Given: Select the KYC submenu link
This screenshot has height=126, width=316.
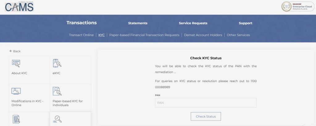Looking at the screenshot, I should click(x=101, y=35).
